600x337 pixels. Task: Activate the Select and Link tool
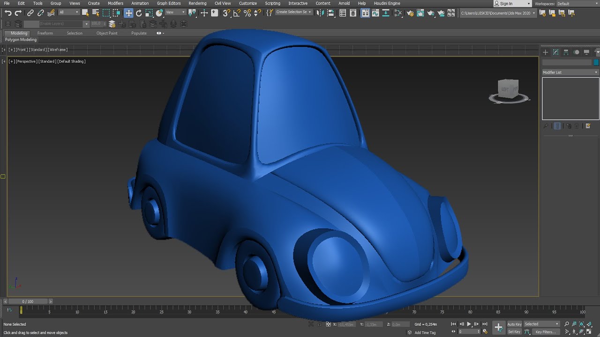coord(30,13)
